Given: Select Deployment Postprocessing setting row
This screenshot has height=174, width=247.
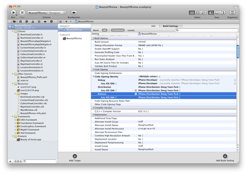Looking at the screenshot, I should tap(164, 143).
